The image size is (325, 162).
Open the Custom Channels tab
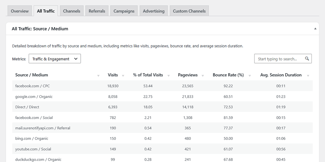pyautogui.click(x=189, y=11)
